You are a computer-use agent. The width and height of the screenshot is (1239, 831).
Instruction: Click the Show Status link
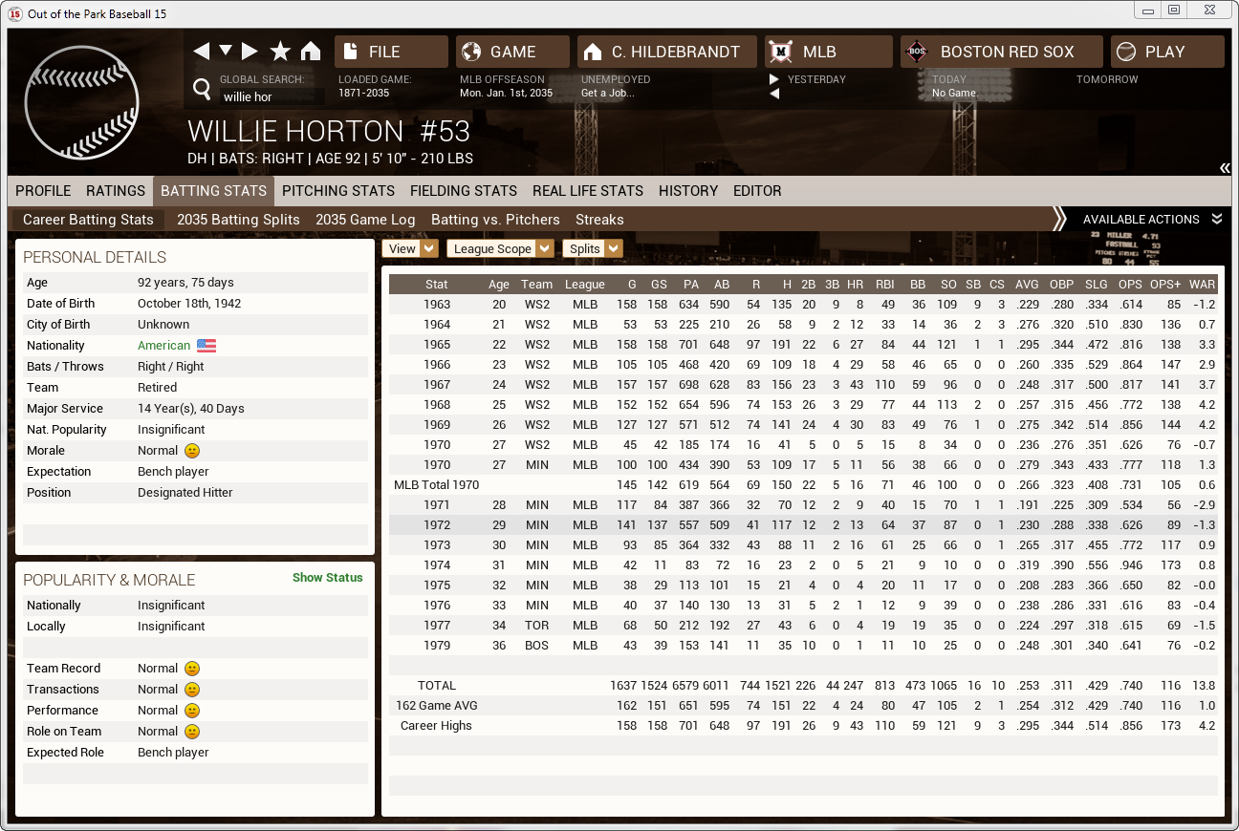328,577
